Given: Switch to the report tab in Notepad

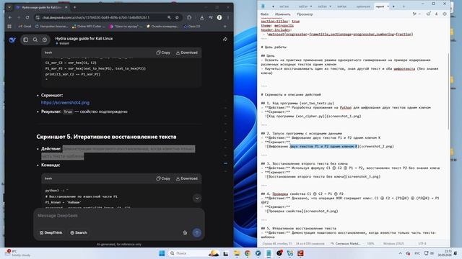Looking at the screenshot, I should [380, 6].
